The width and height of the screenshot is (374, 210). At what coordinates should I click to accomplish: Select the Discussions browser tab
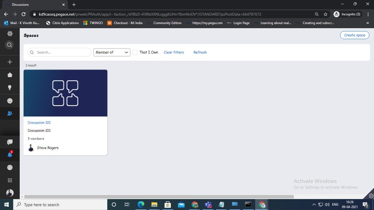click(35, 5)
